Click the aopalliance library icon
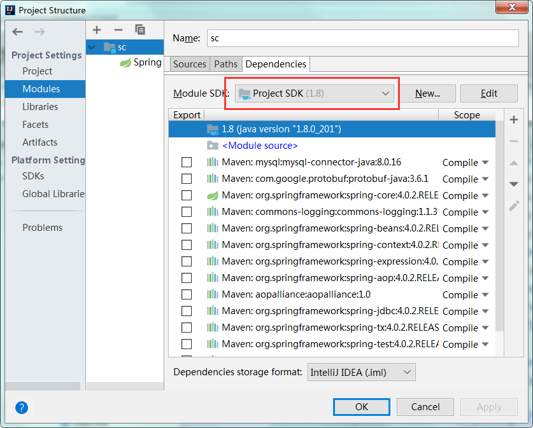 point(213,294)
